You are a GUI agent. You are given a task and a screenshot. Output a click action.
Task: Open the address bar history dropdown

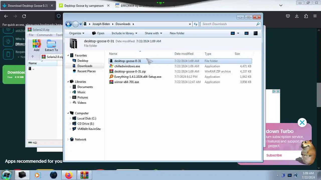point(190,24)
